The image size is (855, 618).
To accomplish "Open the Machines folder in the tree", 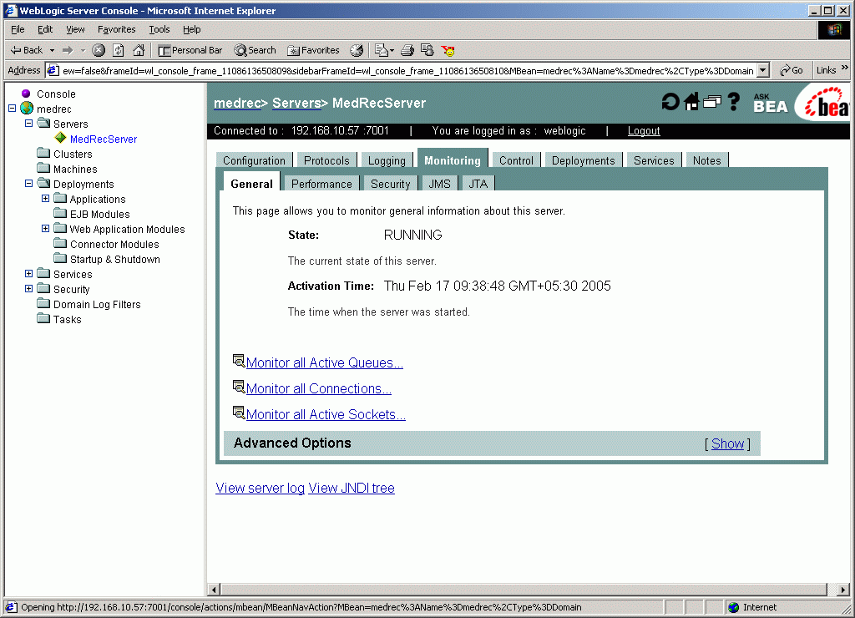I will point(75,169).
